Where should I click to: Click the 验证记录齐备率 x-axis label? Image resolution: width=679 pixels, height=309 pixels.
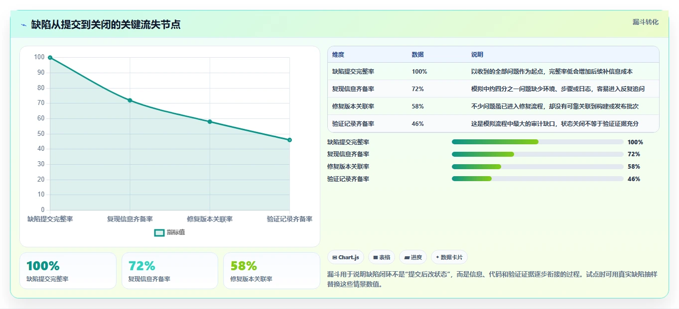click(x=289, y=219)
